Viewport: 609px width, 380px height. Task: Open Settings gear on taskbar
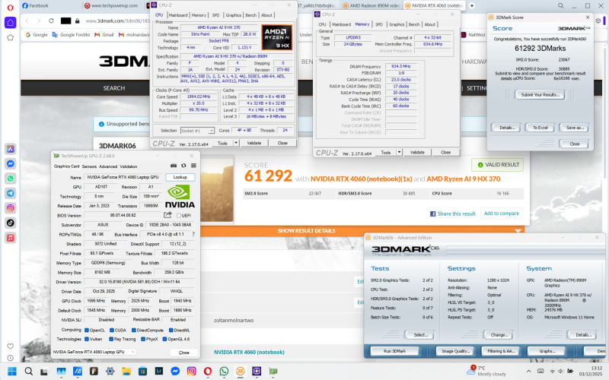[110, 371]
